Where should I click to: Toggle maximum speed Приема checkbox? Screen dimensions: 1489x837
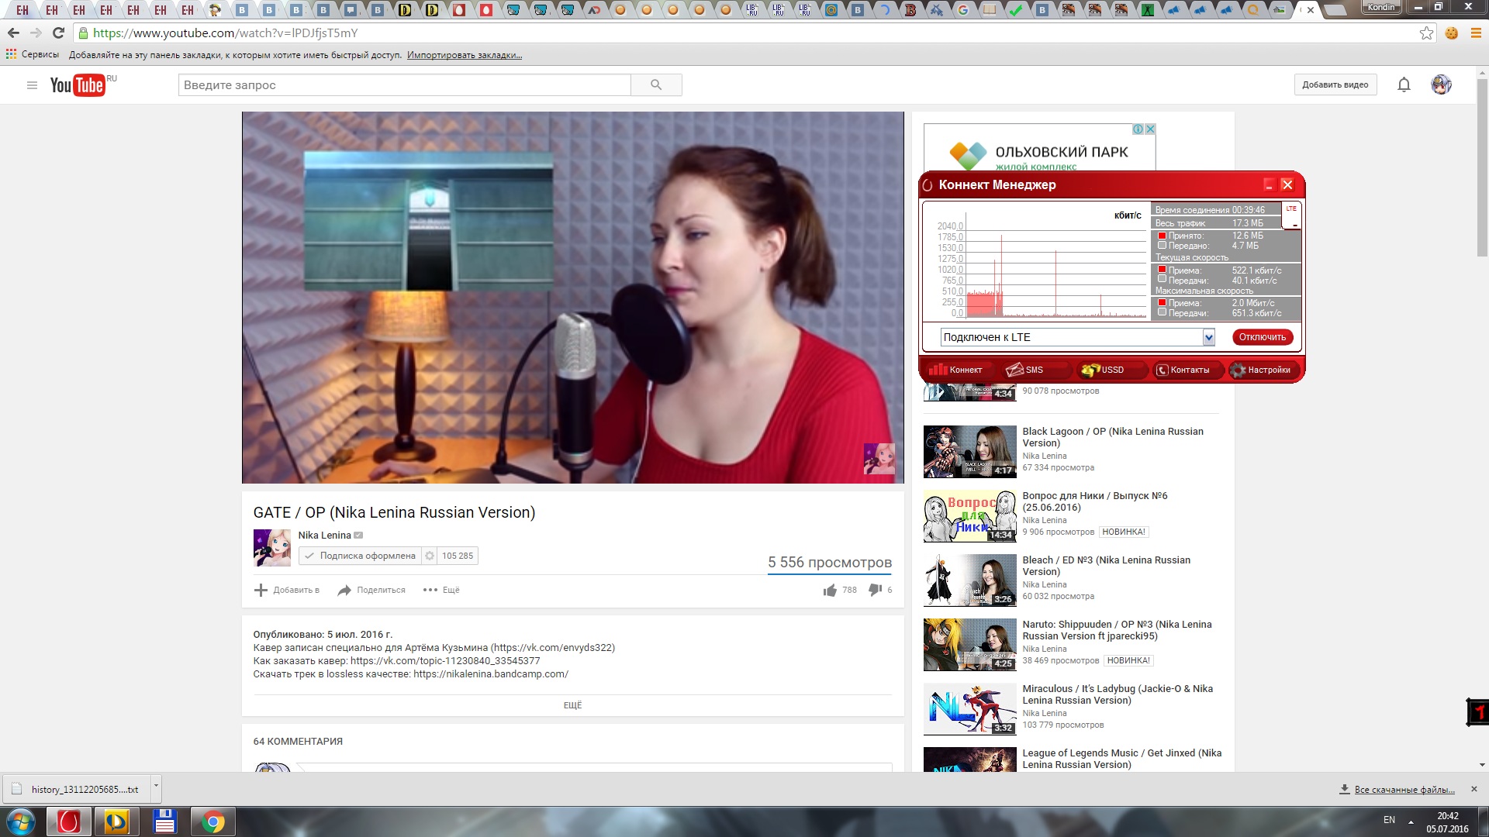(1162, 302)
